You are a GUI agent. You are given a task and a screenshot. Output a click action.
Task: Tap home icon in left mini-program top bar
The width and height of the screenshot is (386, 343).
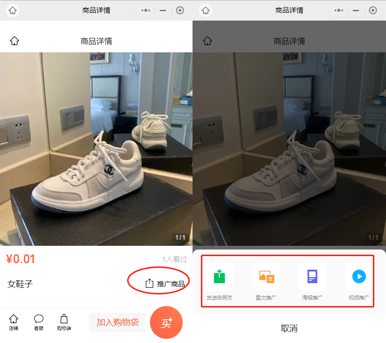click(x=13, y=10)
